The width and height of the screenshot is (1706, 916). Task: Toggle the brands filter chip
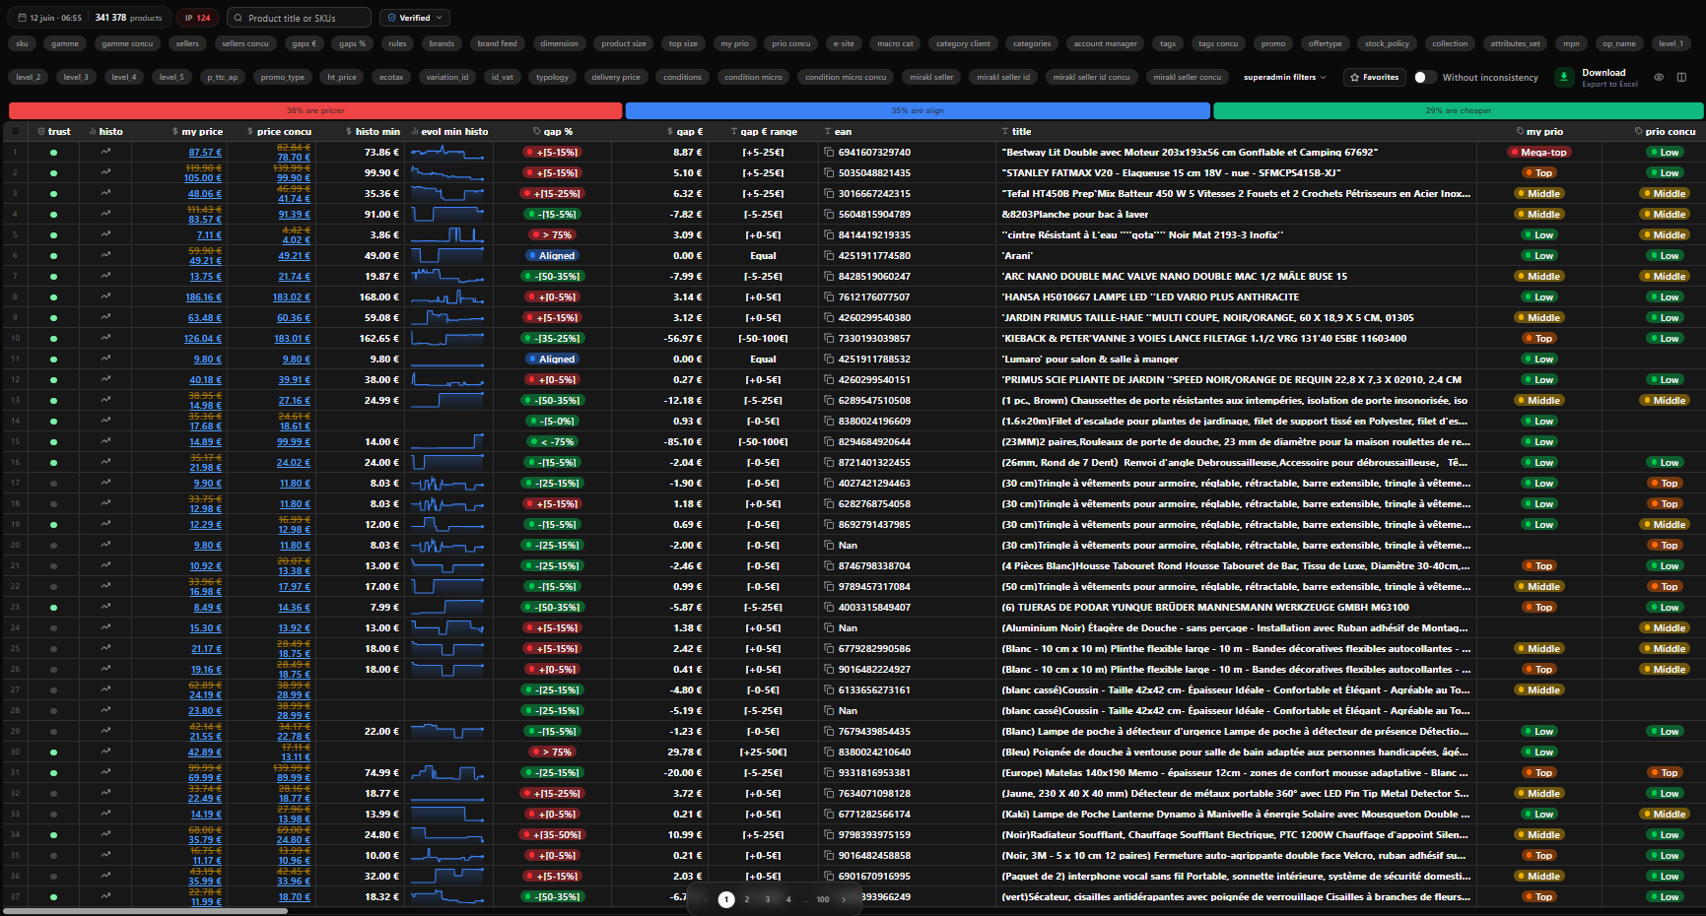tap(442, 43)
